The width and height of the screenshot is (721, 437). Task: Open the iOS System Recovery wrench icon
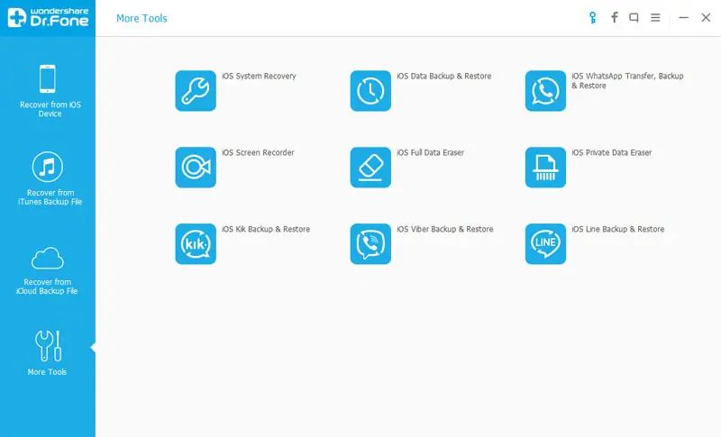[196, 90]
